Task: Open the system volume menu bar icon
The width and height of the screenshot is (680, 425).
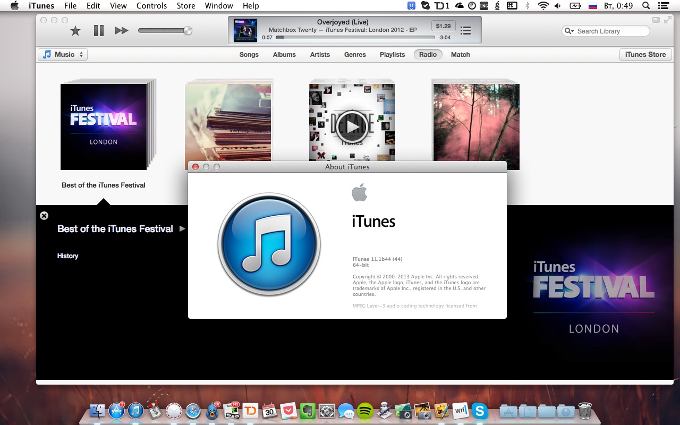Action: 558,6
